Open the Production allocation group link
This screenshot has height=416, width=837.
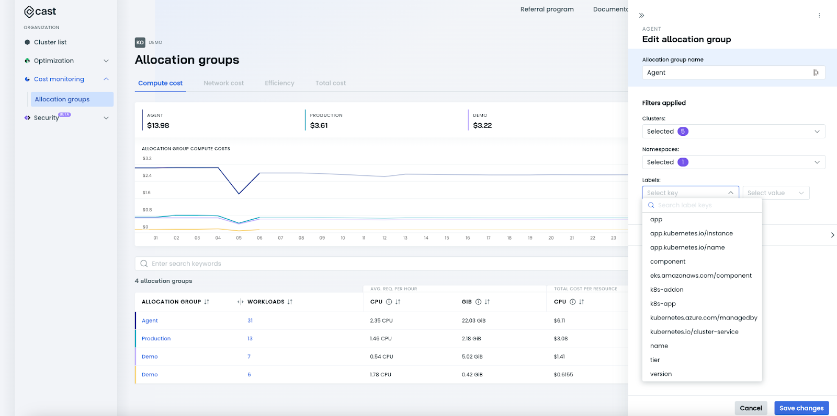pyautogui.click(x=156, y=339)
